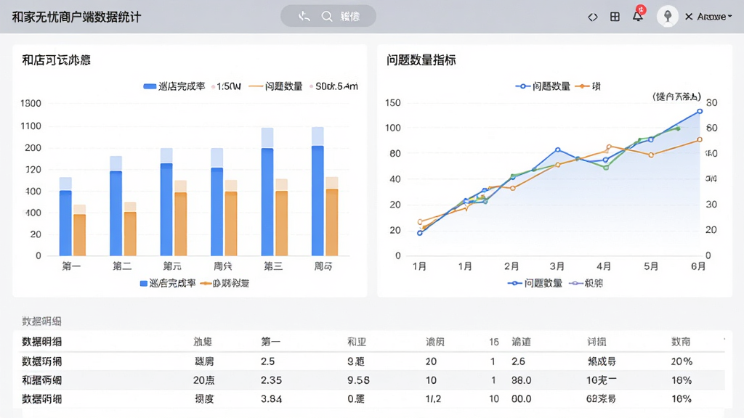
Task: Click the search box text in the header
Action: [x=350, y=17]
